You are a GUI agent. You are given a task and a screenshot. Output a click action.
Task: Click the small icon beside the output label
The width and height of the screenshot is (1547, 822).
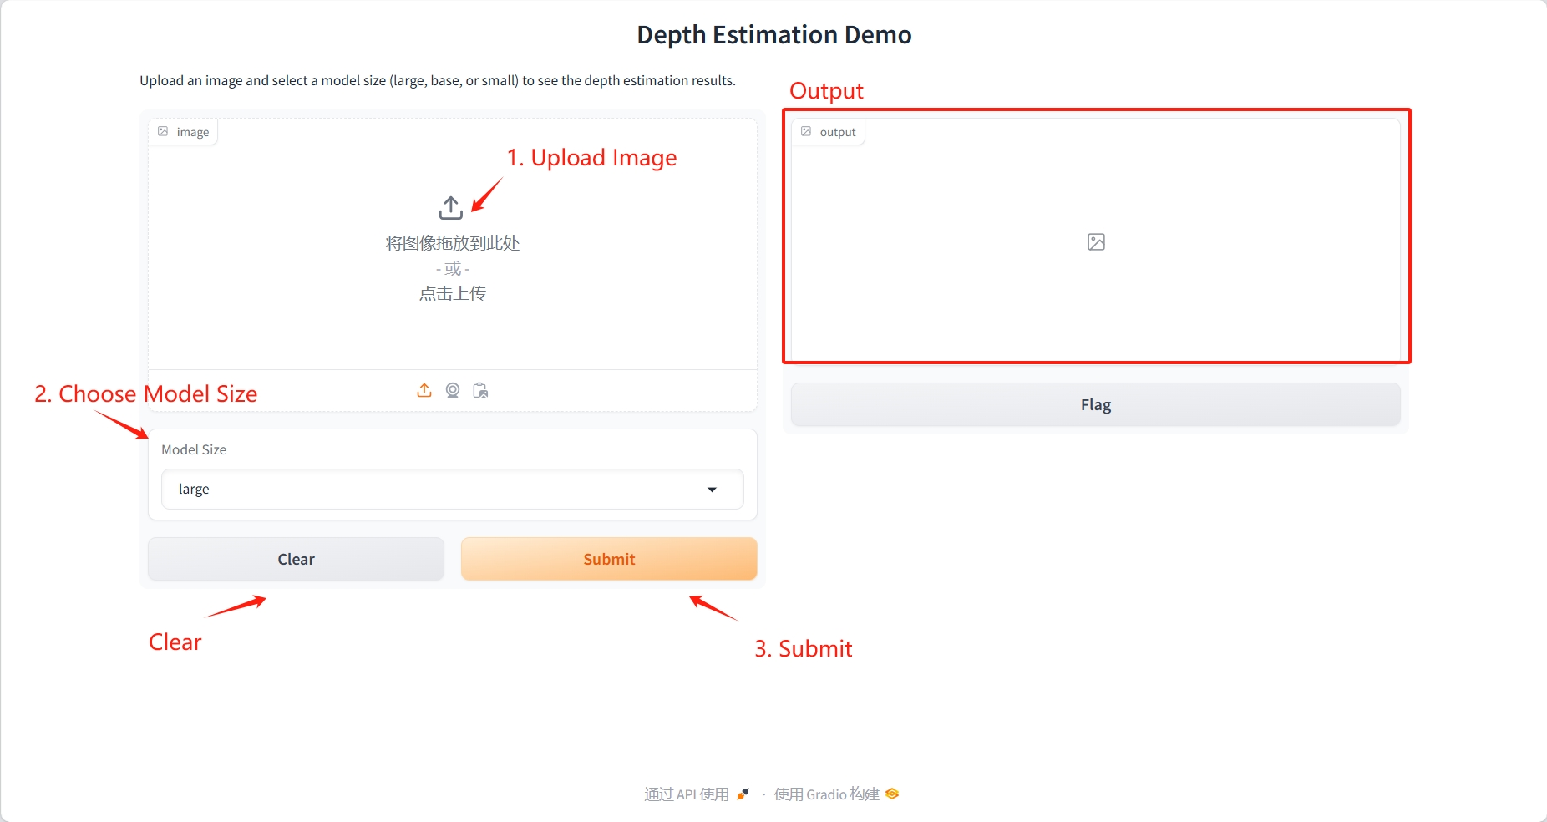pos(806,132)
